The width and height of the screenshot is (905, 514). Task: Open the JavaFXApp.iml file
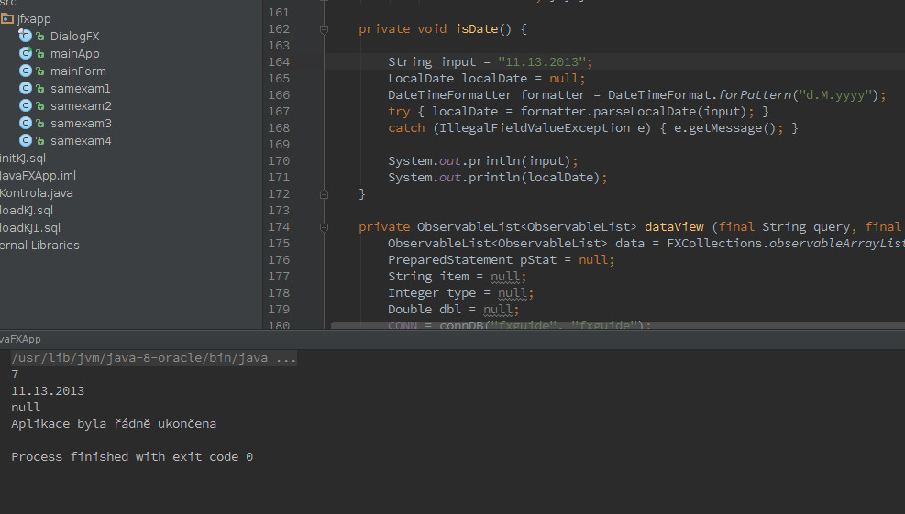pos(39,175)
